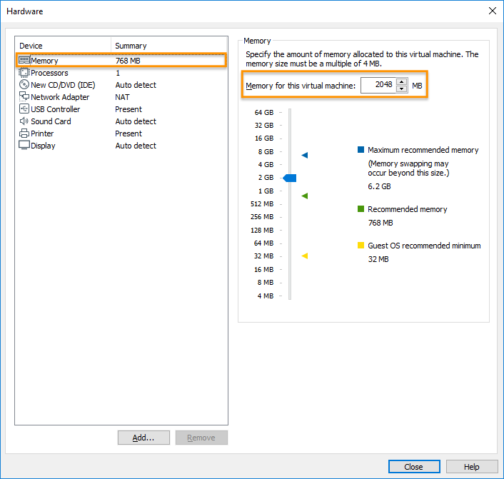Image resolution: width=504 pixels, height=479 pixels.
Task: Click the memory slider thumb at 2 GB
Action: coord(290,178)
